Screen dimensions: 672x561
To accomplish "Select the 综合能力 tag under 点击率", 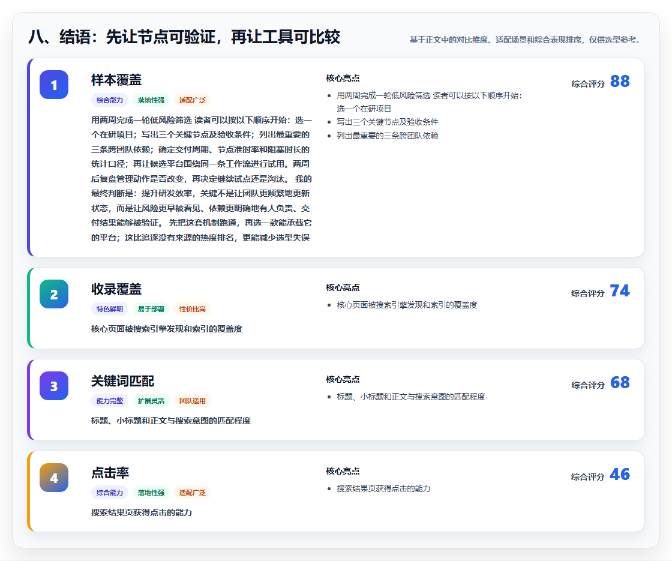I will coord(110,493).
